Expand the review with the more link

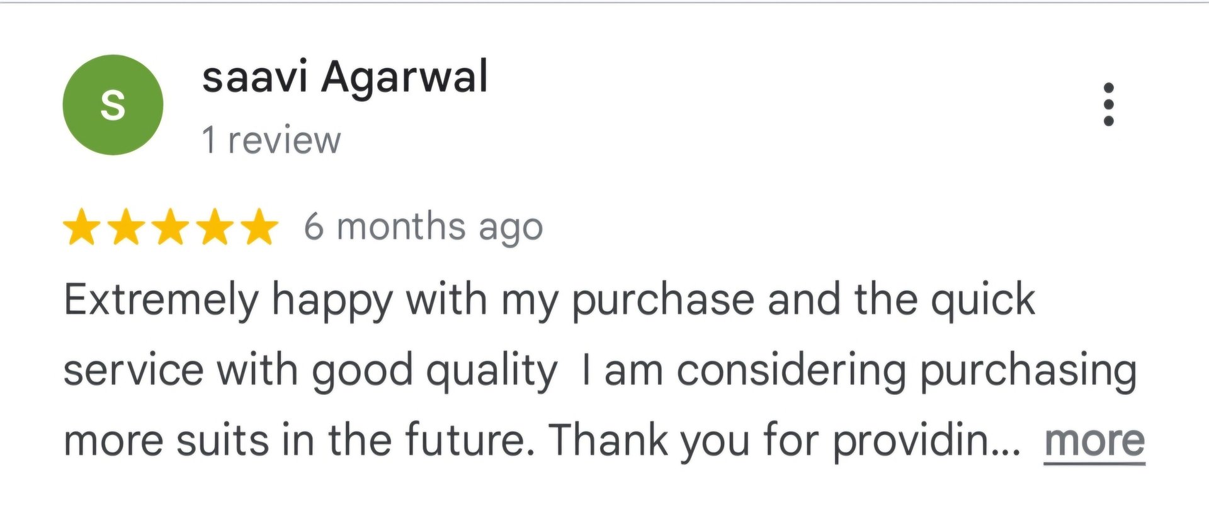[x=1094, y=441]
